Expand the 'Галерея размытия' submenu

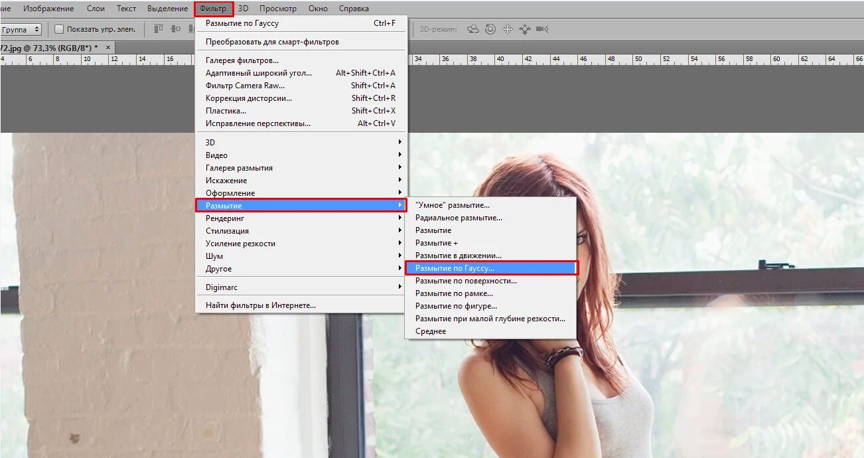point(302,168)
